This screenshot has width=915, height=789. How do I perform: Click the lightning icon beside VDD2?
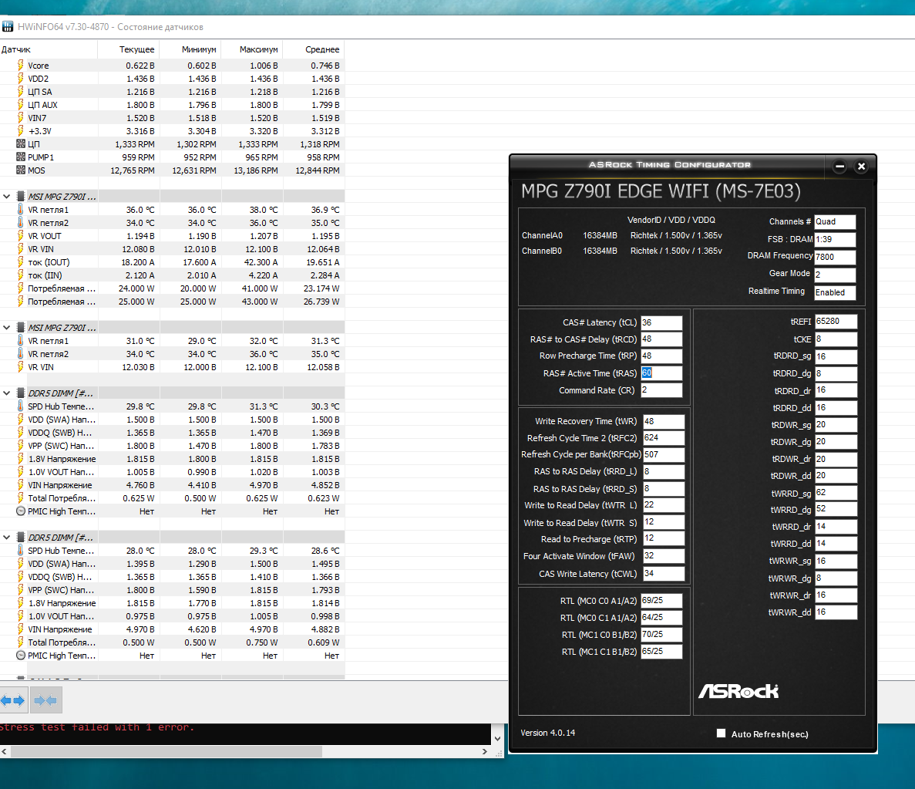coord(20,78)
